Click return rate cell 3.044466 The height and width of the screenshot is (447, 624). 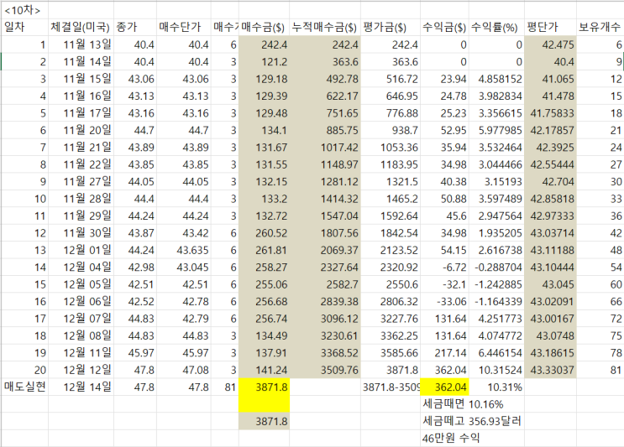point(496,164)
